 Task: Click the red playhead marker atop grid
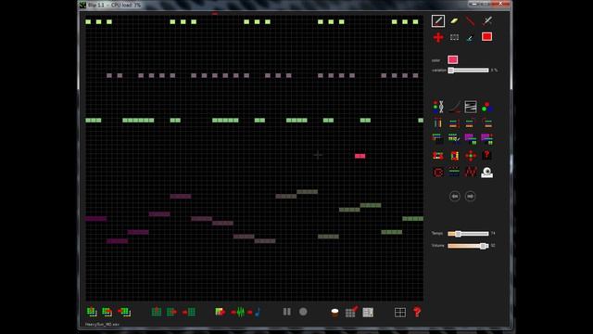tap(215, 14)
